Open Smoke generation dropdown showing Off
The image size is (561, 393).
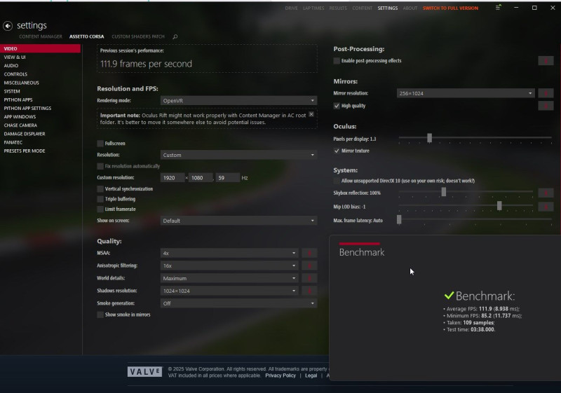[x=238, y=303]
